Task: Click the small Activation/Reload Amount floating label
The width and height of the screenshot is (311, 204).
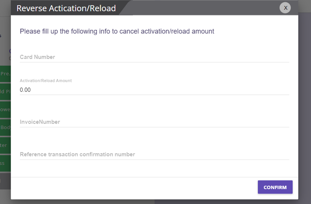Action: [x=46, y=81]
